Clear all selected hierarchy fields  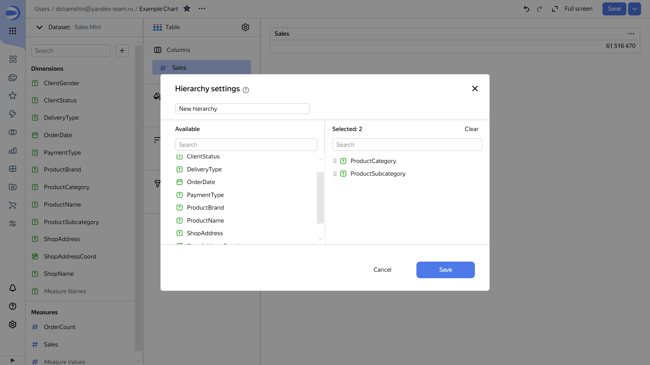pyautogui.click(x=471, y=129)
